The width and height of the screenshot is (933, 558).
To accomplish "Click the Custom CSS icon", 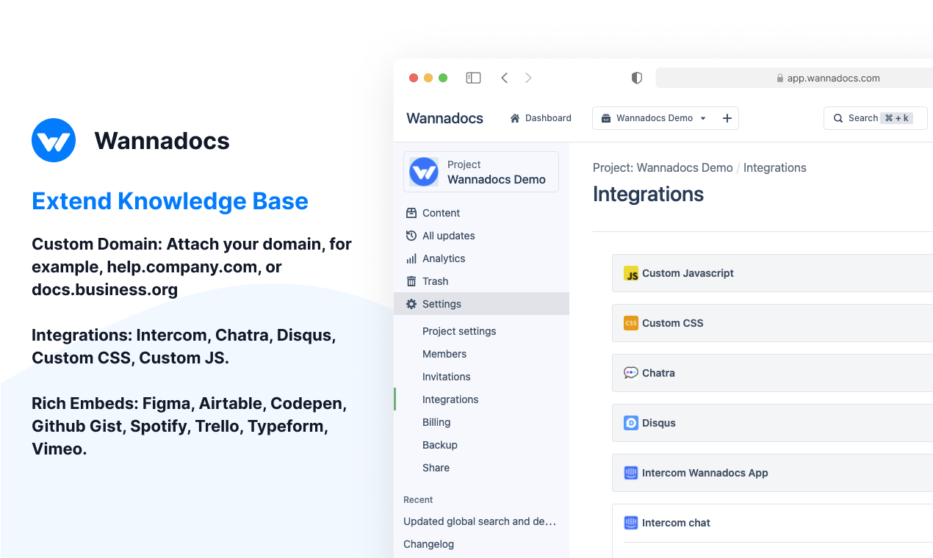I will tap(631, 323).
